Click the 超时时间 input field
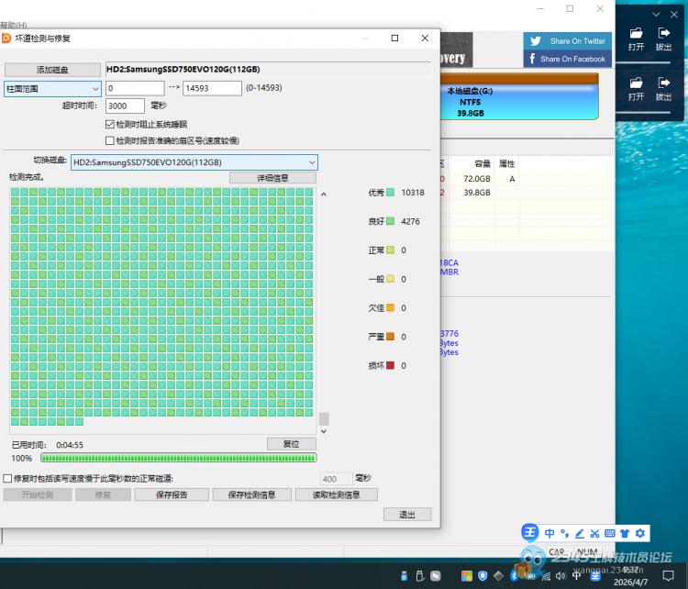The image size is (688, 589). [x=125, y=106]
